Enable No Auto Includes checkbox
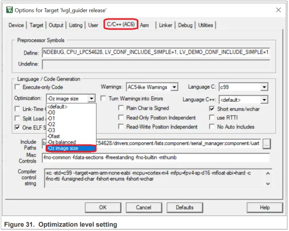This screenshot has width=289, height=231. click(212, 127)
